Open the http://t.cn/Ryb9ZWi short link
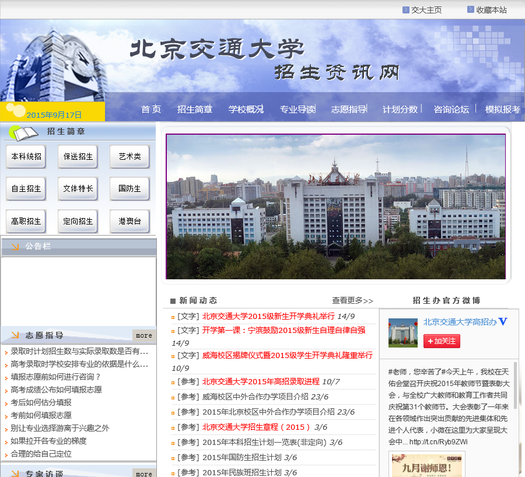 (438, 442)
